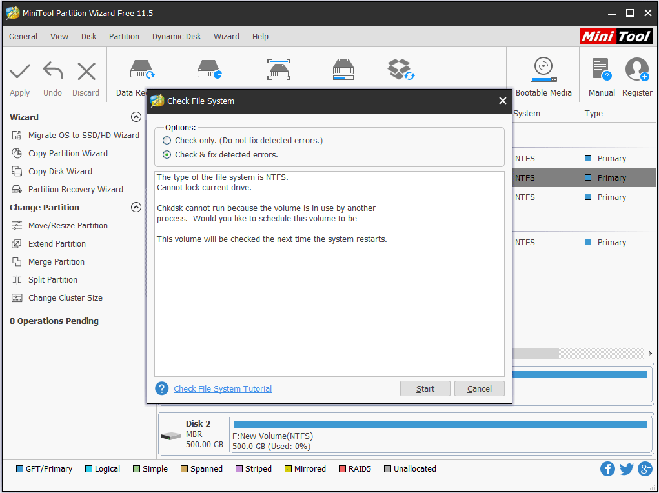The width and height of the screenshot is (659, 493).
Task: Open the Facebook share icon
Action: (607, 468)
